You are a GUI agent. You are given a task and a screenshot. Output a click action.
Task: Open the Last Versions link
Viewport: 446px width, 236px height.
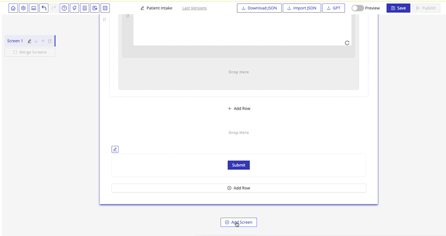[x=194, y=8]
